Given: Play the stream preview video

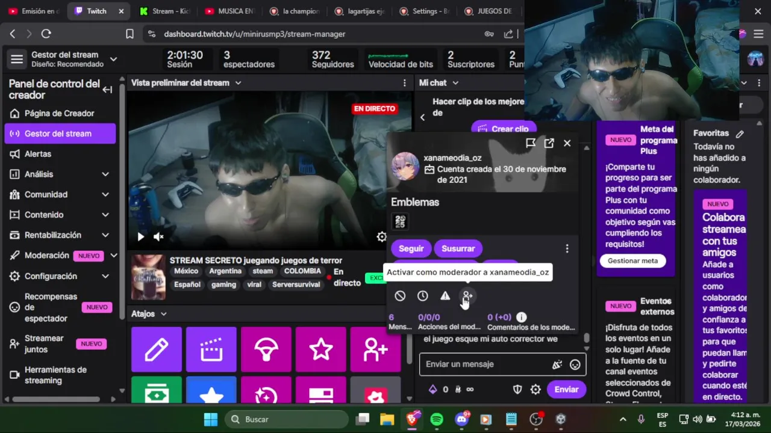Looking at the screenshot, I should (x=140, y=237).
